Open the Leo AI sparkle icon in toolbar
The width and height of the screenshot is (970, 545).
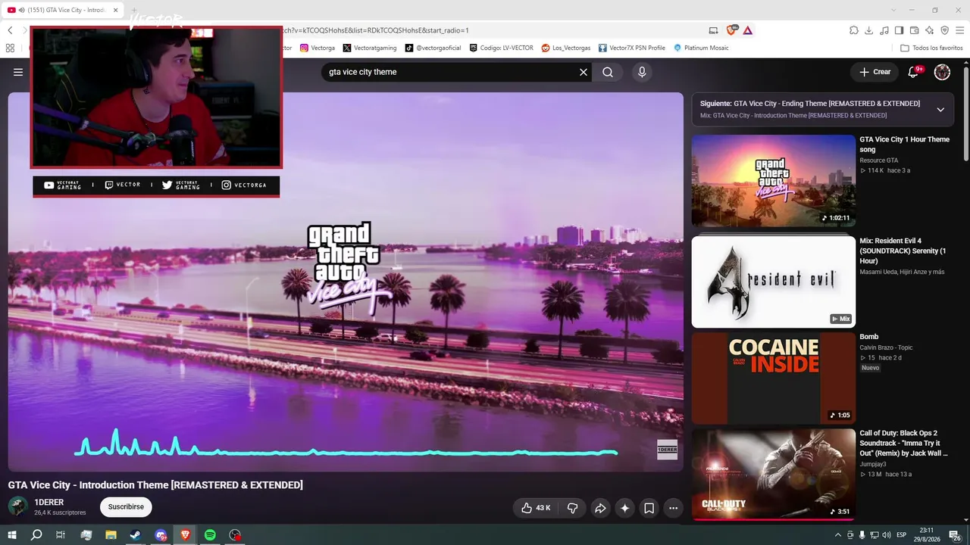[x=930, y=30]
